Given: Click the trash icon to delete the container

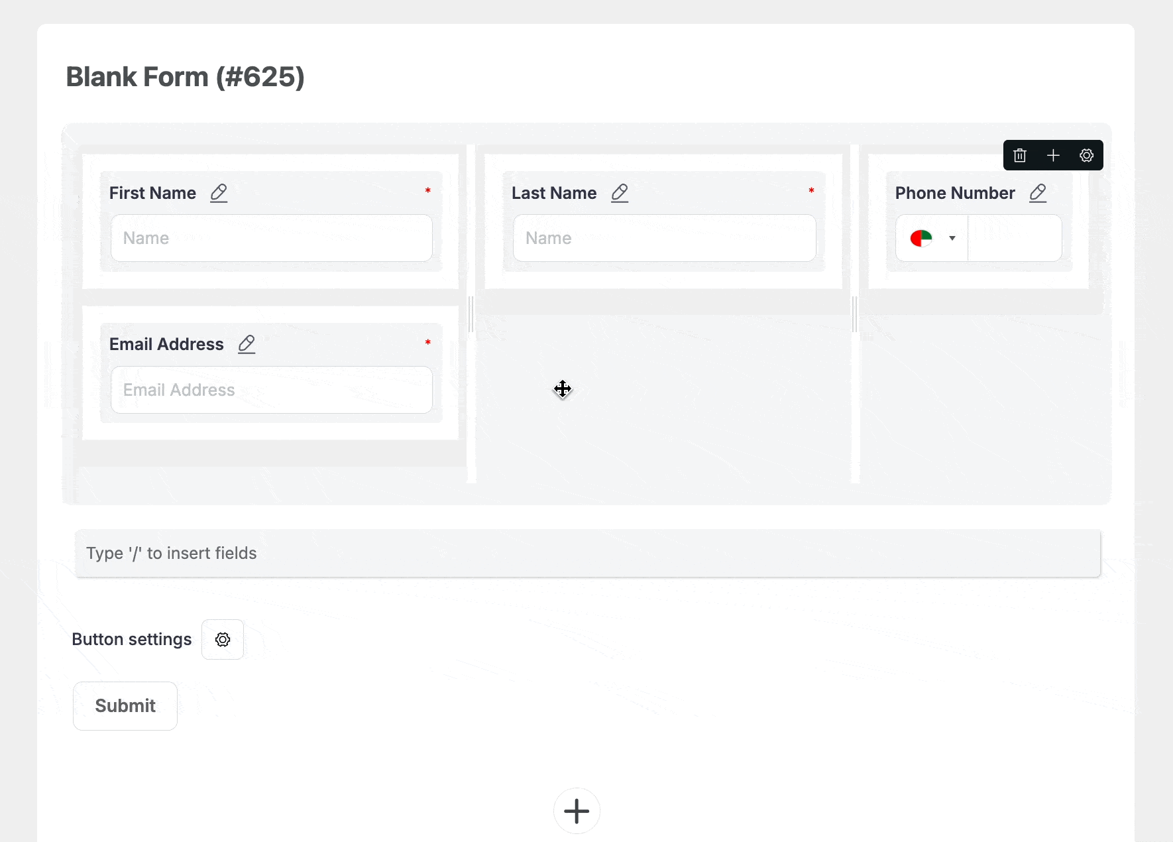Looking at the screenshot, I should [1020, 155].
